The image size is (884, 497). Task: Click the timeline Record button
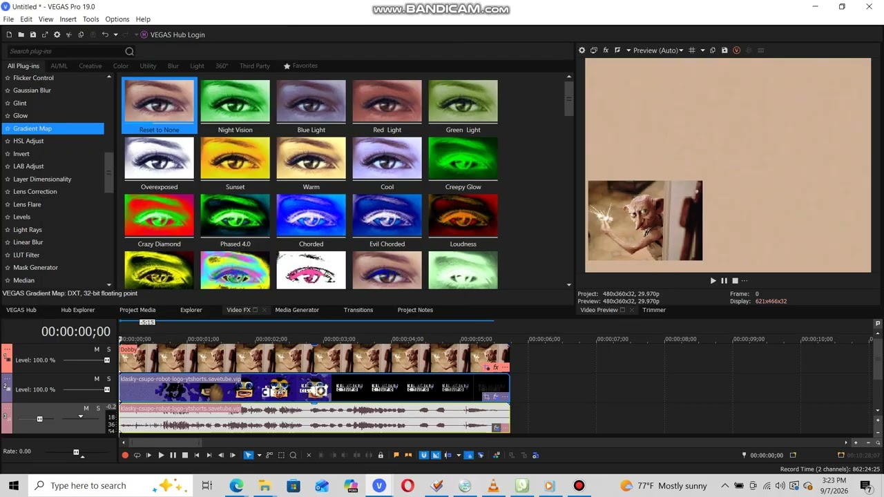(x=125, y=455)
